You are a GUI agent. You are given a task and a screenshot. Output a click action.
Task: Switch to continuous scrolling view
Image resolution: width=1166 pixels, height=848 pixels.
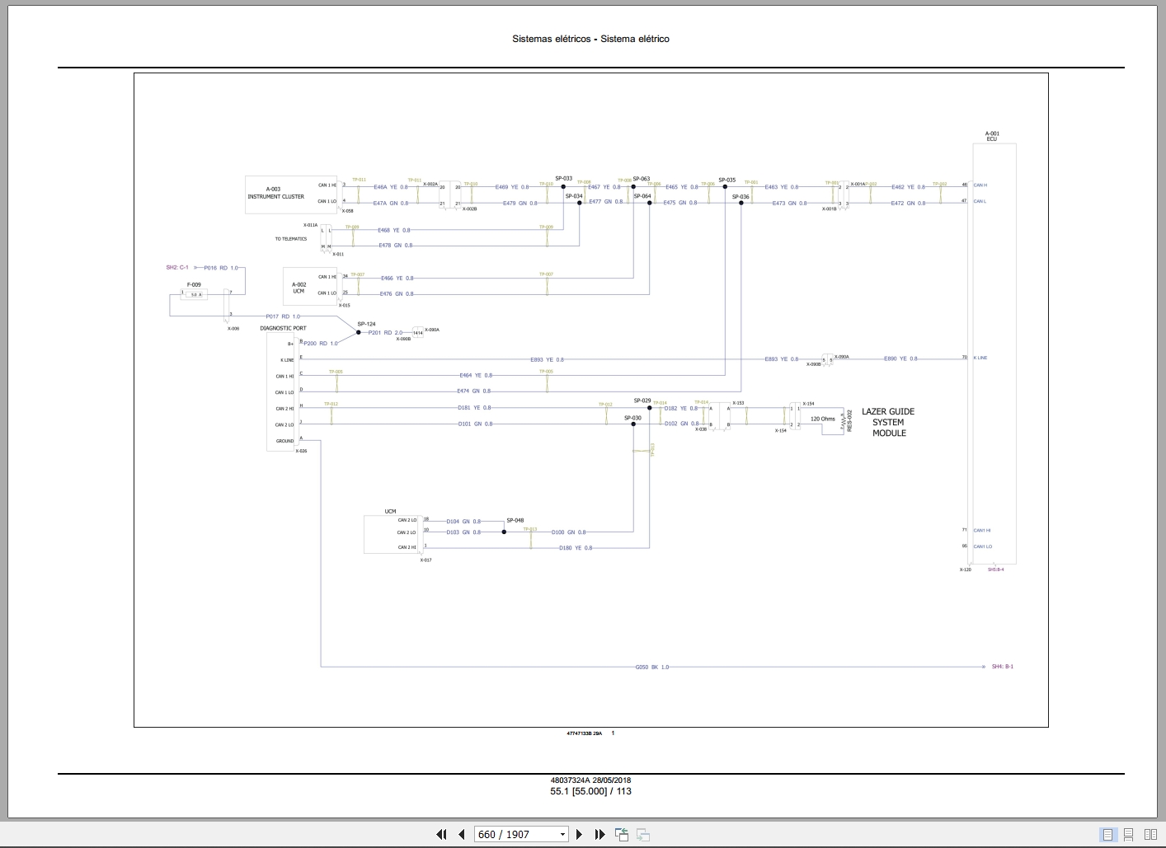(x=1129, y=834)
